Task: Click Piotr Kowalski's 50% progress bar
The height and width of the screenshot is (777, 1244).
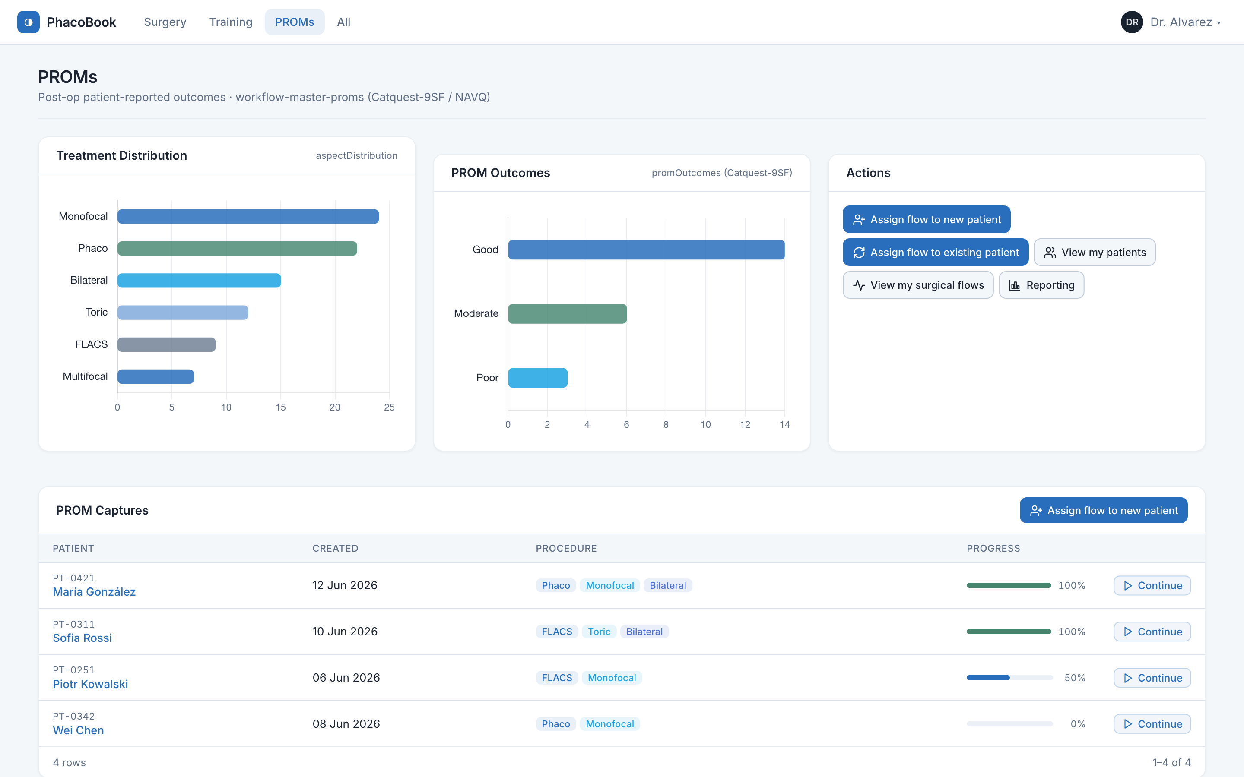Action: 1009,678
